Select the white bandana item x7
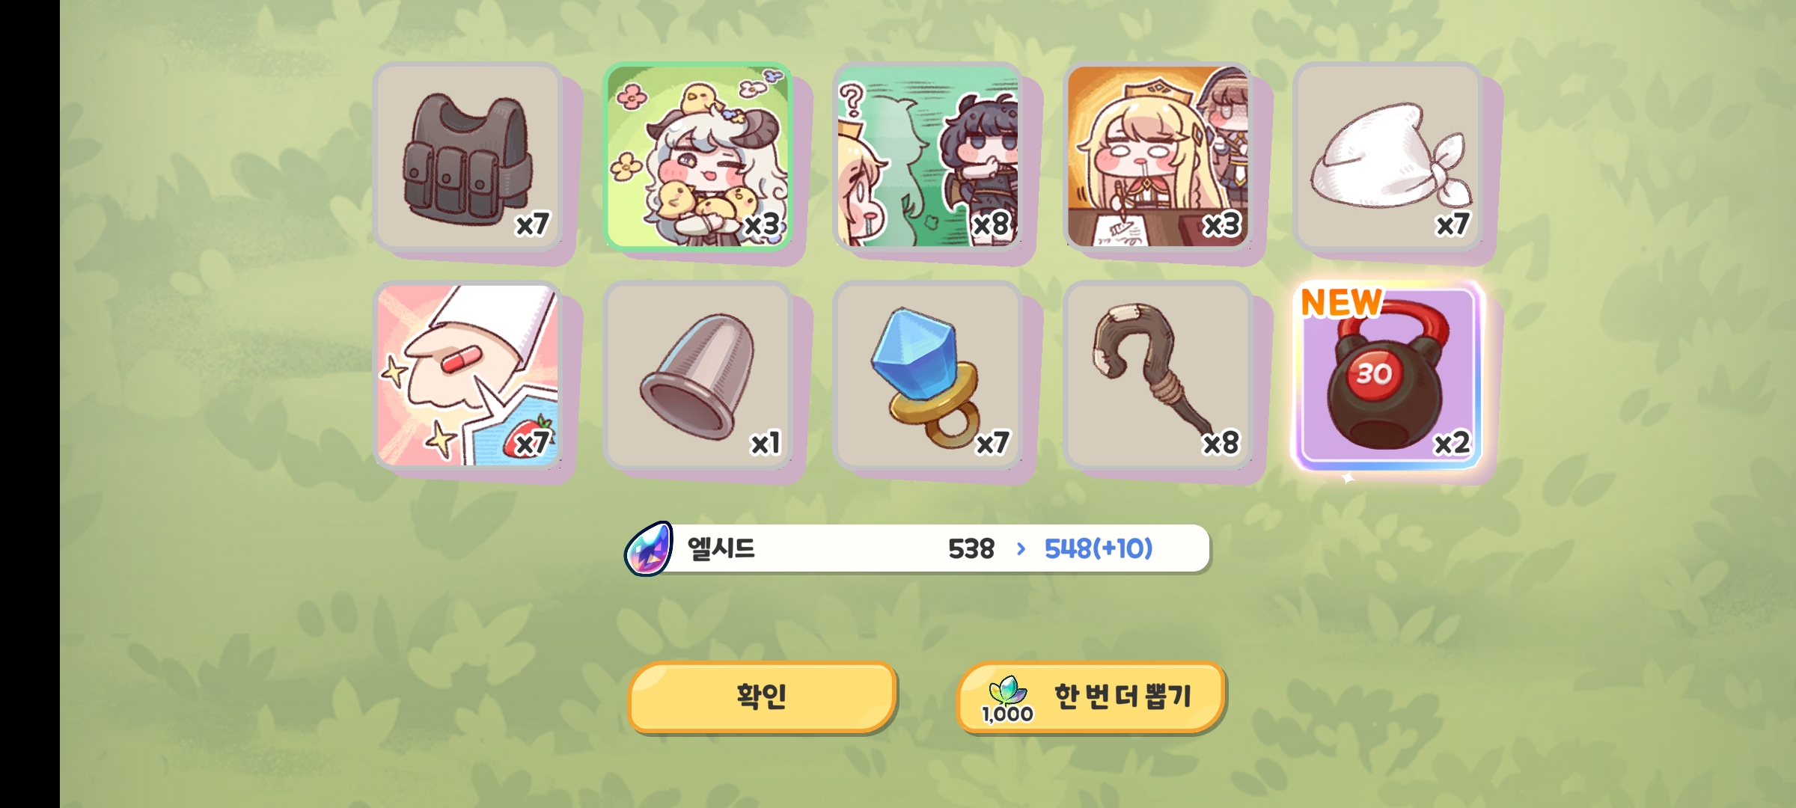This screenshot has width=1796, height=808. pyautogui.click(x=1389, y=156)
